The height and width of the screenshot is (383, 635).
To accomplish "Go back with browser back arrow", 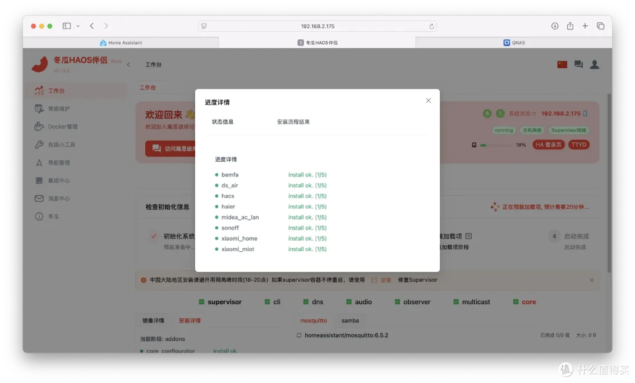I will pos(92,26).
